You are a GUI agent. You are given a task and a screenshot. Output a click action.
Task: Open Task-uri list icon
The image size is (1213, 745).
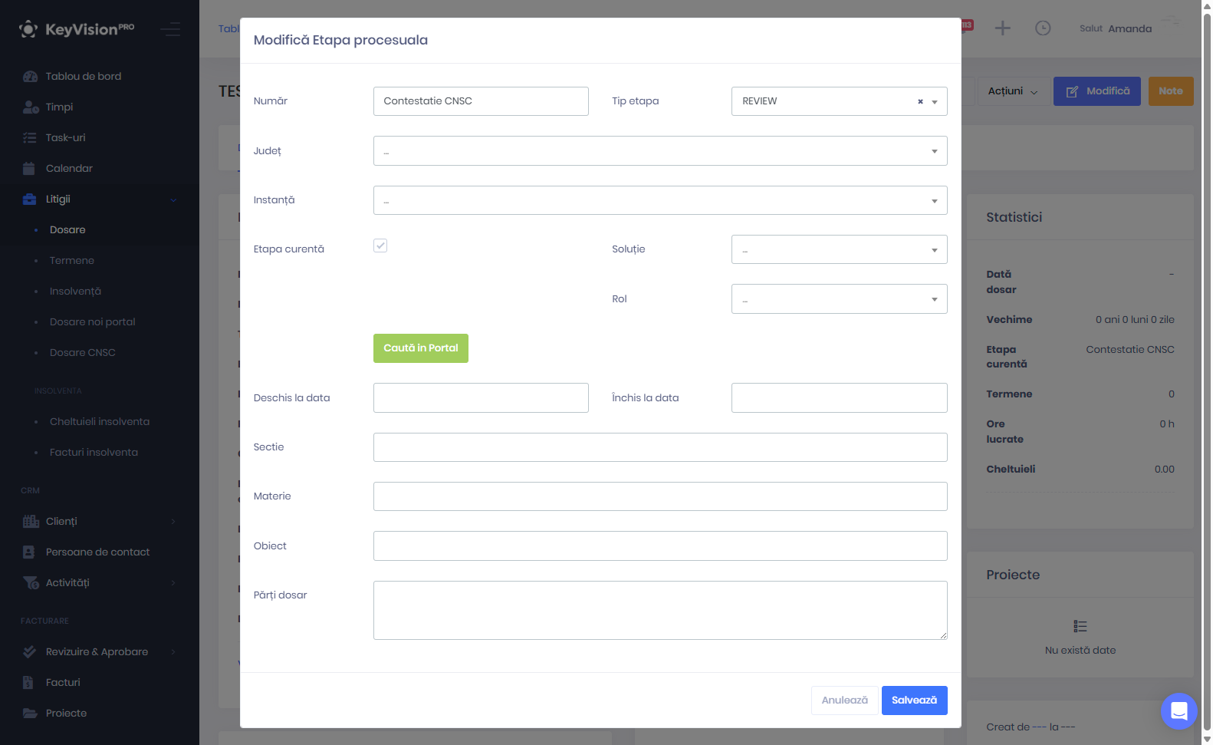pos(30,137)
